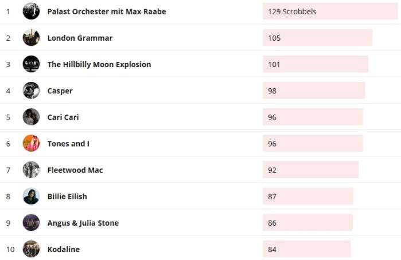Select Fleetwood Mac artist name
The width and height of the screenshot is (401, 260).
(75, 170)
